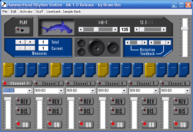Click the Total measures number box

tap(43, 42)
